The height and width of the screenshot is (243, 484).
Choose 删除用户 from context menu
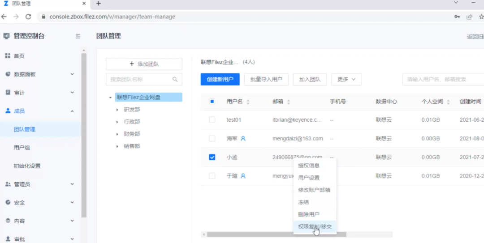315,214
